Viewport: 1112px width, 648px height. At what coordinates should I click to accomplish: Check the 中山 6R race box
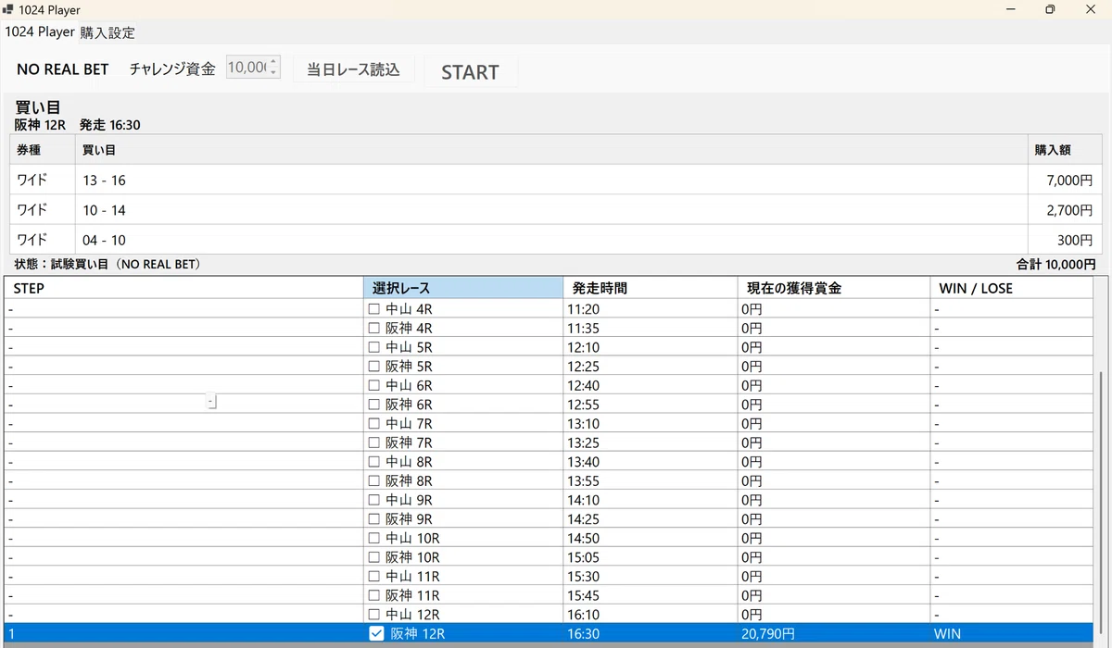click(x=374, y=385)
